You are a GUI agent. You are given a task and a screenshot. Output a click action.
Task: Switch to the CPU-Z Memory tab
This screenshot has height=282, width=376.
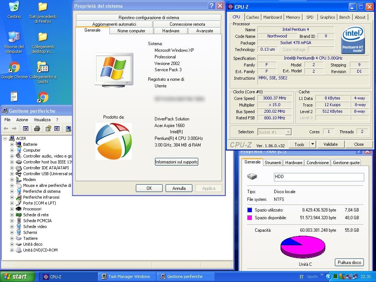(293, 17)
